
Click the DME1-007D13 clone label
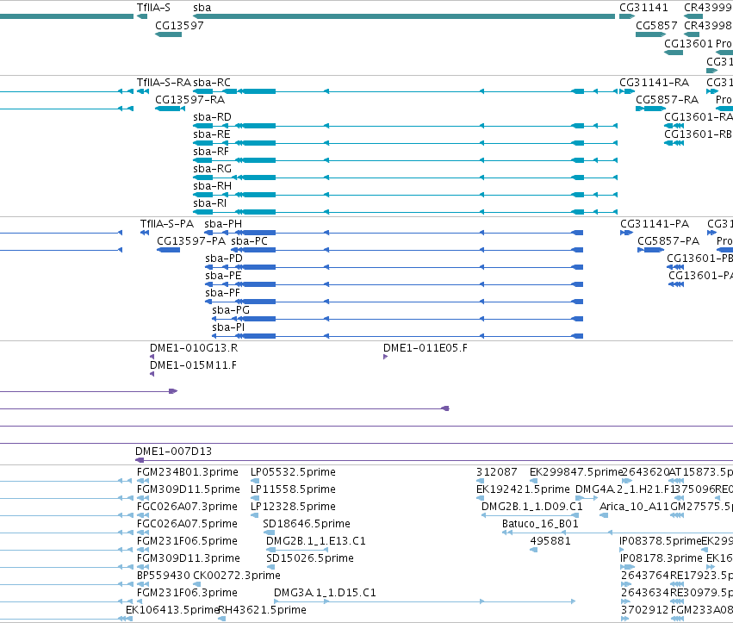click(x=173, y=452)
